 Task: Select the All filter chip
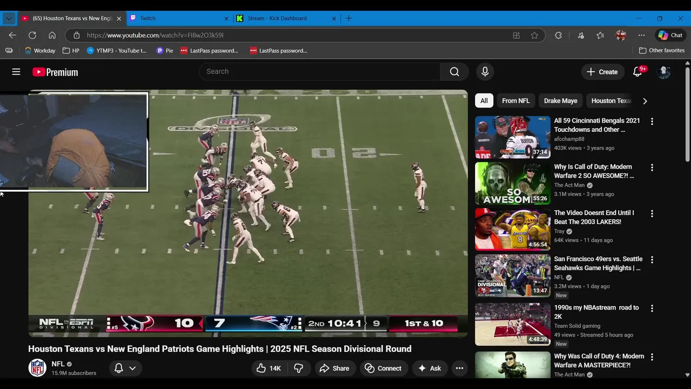[484, 101]
